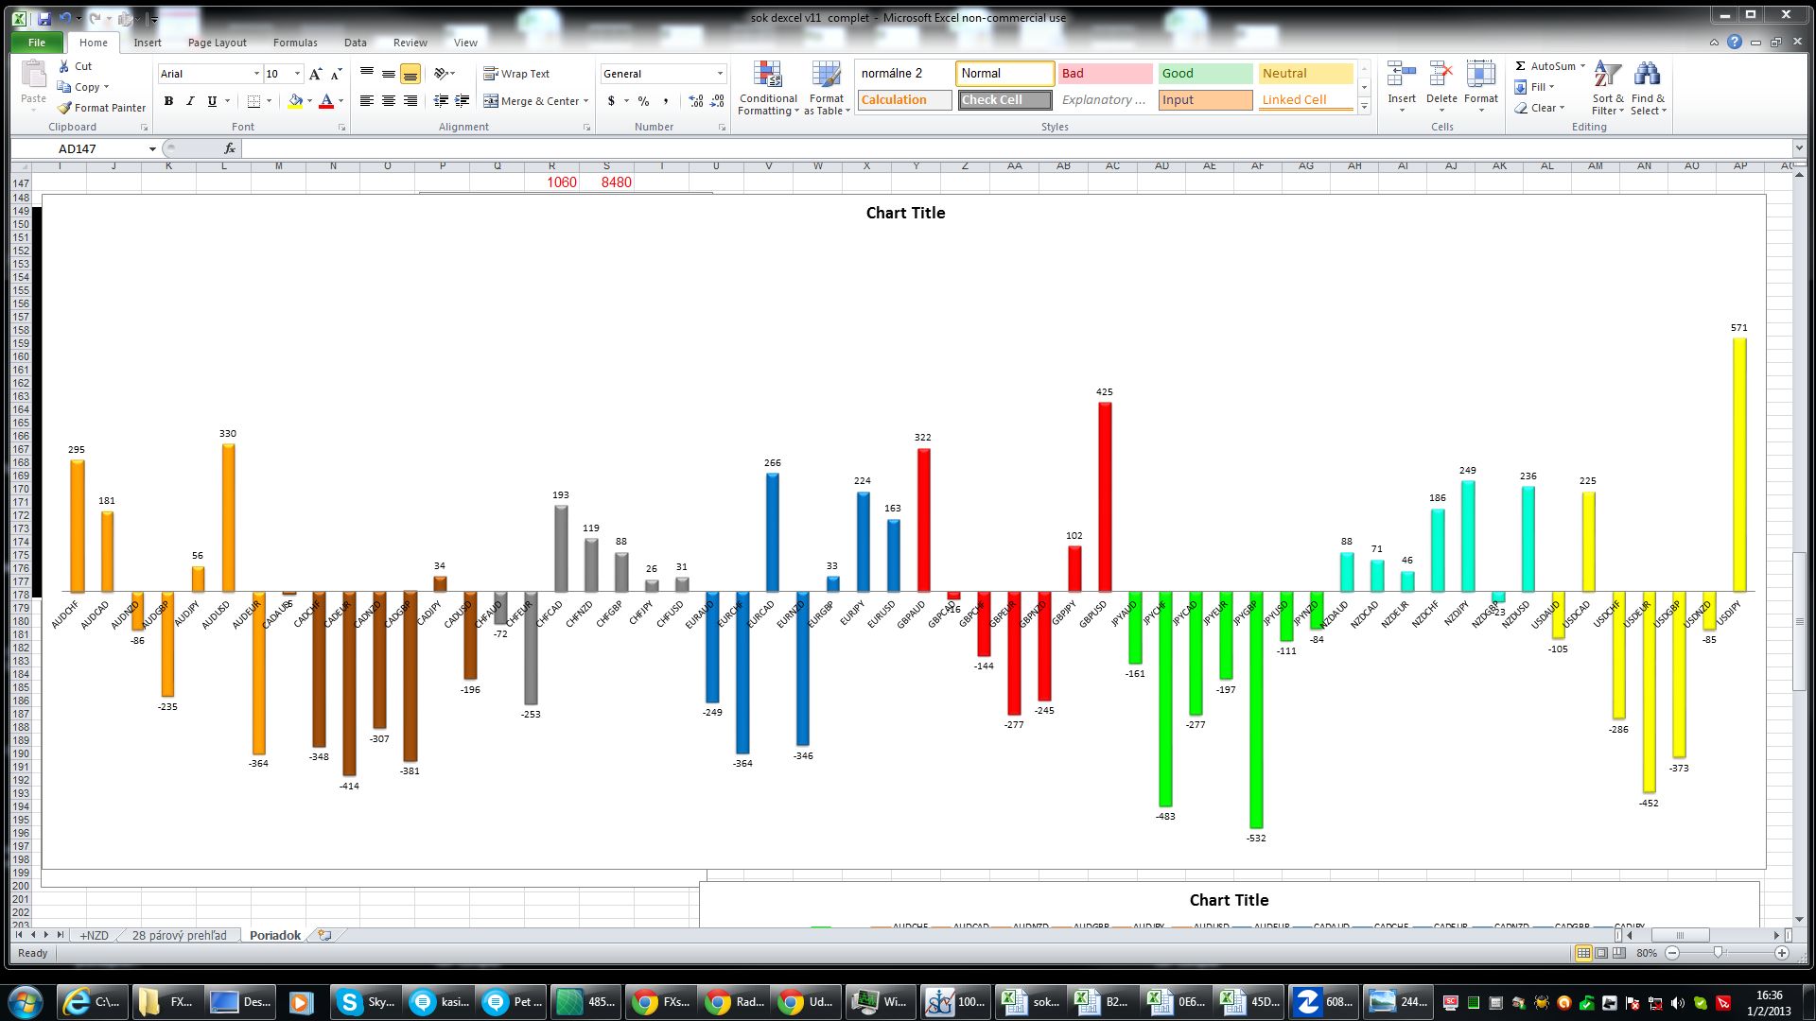Open the font size dropdown

(x=297, y=74)
